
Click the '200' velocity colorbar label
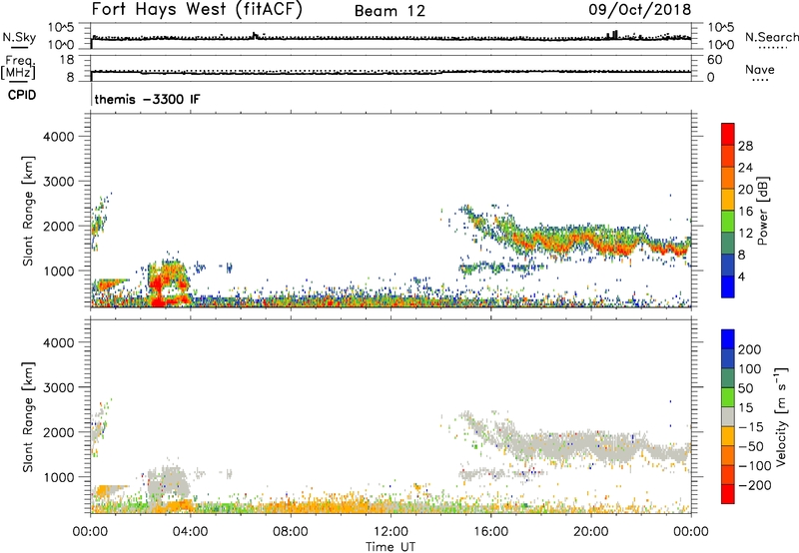coord(750,349)
